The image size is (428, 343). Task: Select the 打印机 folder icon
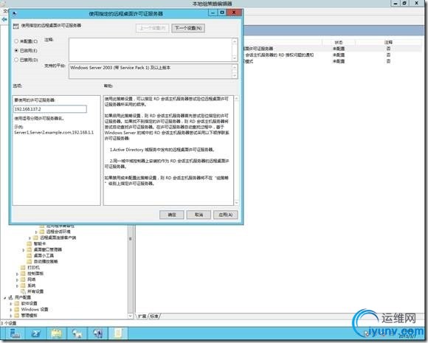click(23, 268)
